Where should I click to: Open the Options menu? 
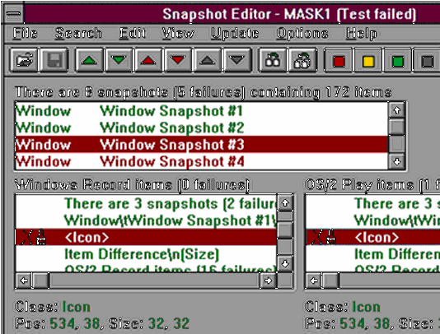[302, 34]
